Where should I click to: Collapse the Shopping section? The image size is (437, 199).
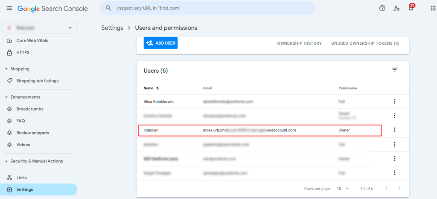pyautogui.click(x=6, y=69)
